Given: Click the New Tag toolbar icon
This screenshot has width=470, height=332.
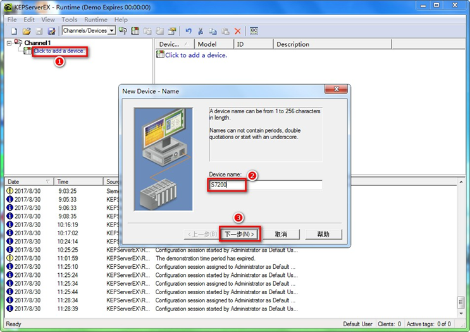Looking at the screenshot, I should pos(160,31).
